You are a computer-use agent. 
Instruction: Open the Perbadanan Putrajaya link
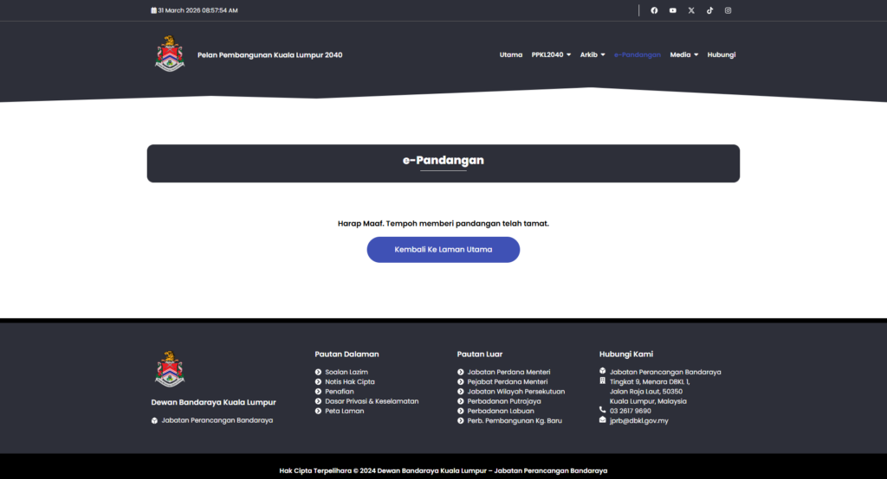click(504, 401)
